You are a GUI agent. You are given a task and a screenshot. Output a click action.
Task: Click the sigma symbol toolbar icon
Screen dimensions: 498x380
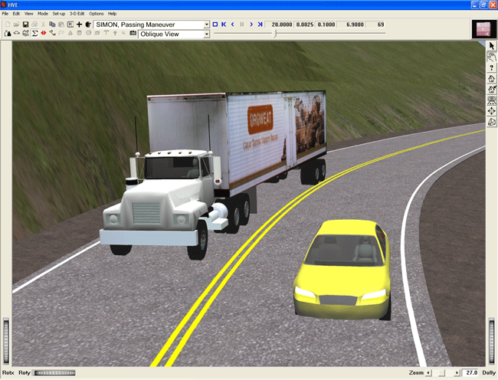[x=35, y=34]
